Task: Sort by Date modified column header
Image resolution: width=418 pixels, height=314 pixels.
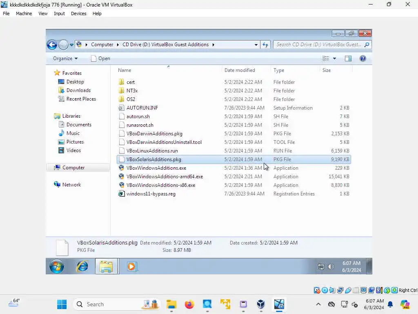Action: pos(240,70)
